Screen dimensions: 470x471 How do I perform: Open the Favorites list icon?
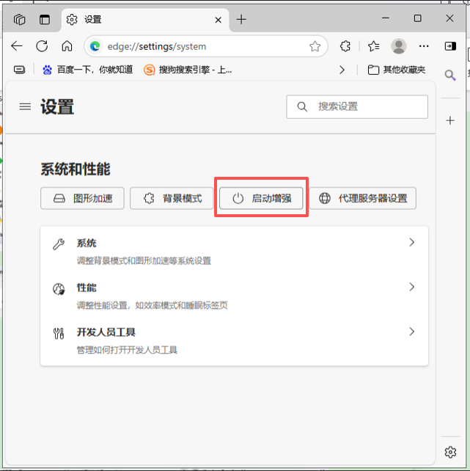coord(373,46)
